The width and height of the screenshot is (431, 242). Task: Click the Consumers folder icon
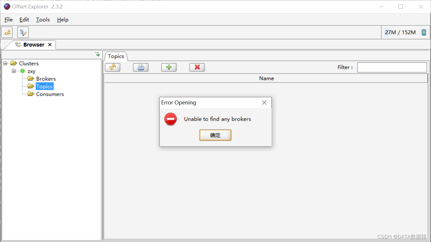[x=31, y=94]
